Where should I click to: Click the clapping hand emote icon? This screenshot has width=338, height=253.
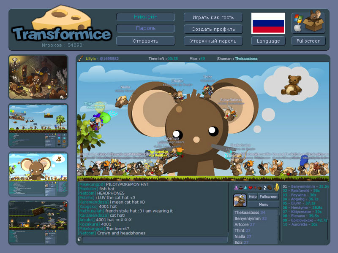pos(260,188)
